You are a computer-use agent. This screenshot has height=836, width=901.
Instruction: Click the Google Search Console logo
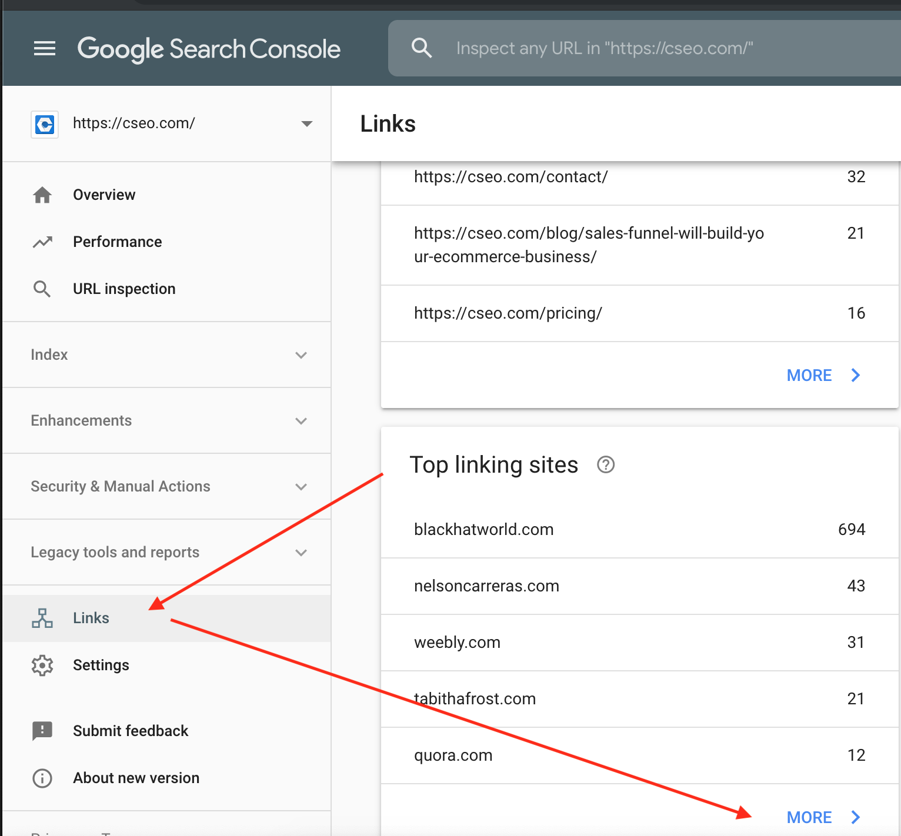pos(209,49)
